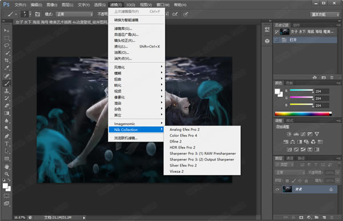343x221 pixels.
Task: Open the 图像(I) menu
Action: coord(52,5)
